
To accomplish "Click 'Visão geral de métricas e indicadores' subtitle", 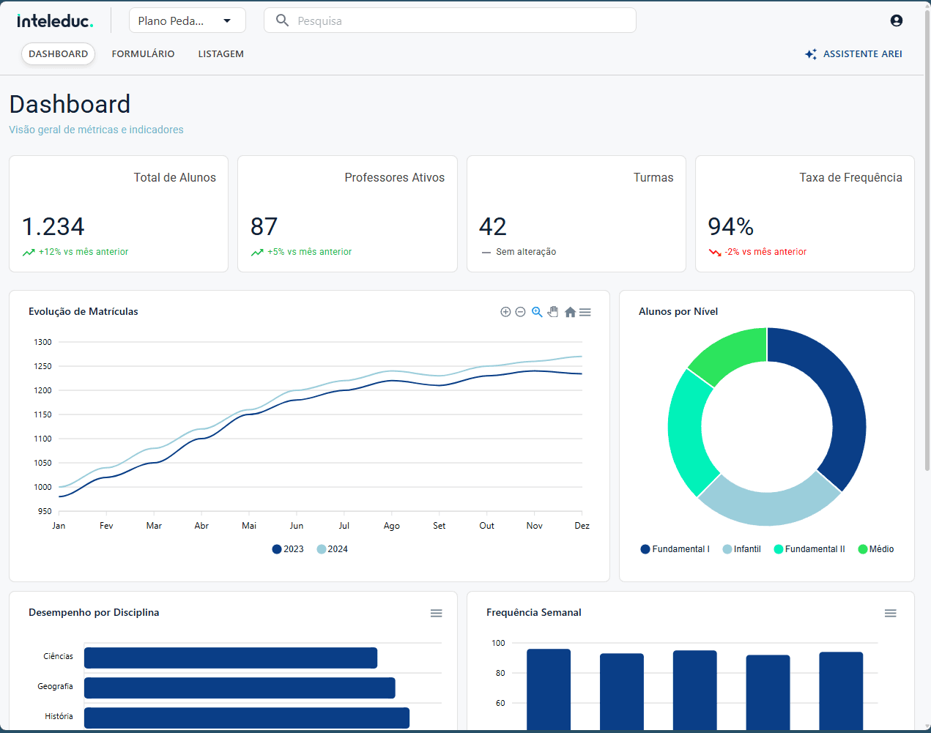I will tap(96, 130).
